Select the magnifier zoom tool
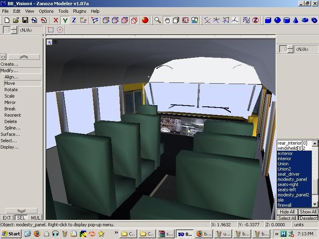This screenshot has height=239, width=319. (x=158, y=20)
